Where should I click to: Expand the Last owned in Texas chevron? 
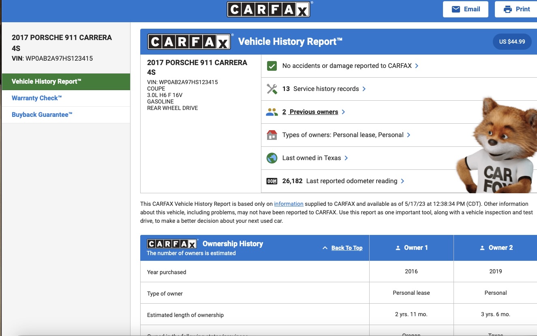click(x=346, y=158)
